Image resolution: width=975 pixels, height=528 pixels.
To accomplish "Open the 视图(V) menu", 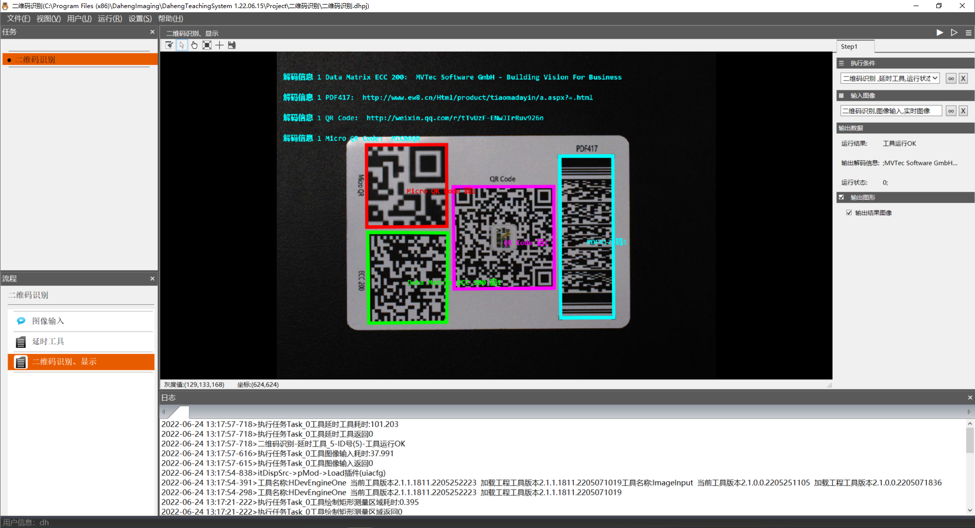I will [48, 19].
